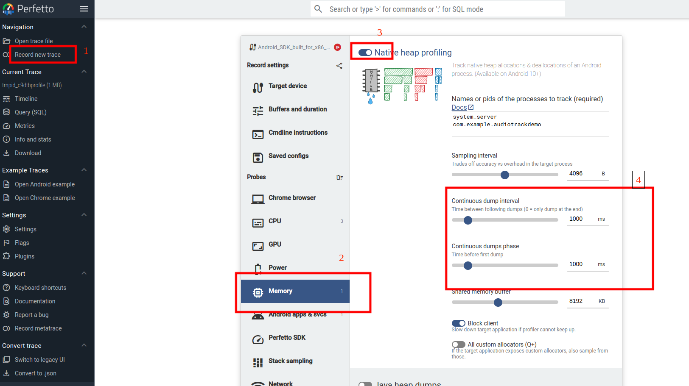Adjust the Continuous dumps phase slider
This screenshot has width=689, height=386.
pyautogui.click(x=505, y=266)
